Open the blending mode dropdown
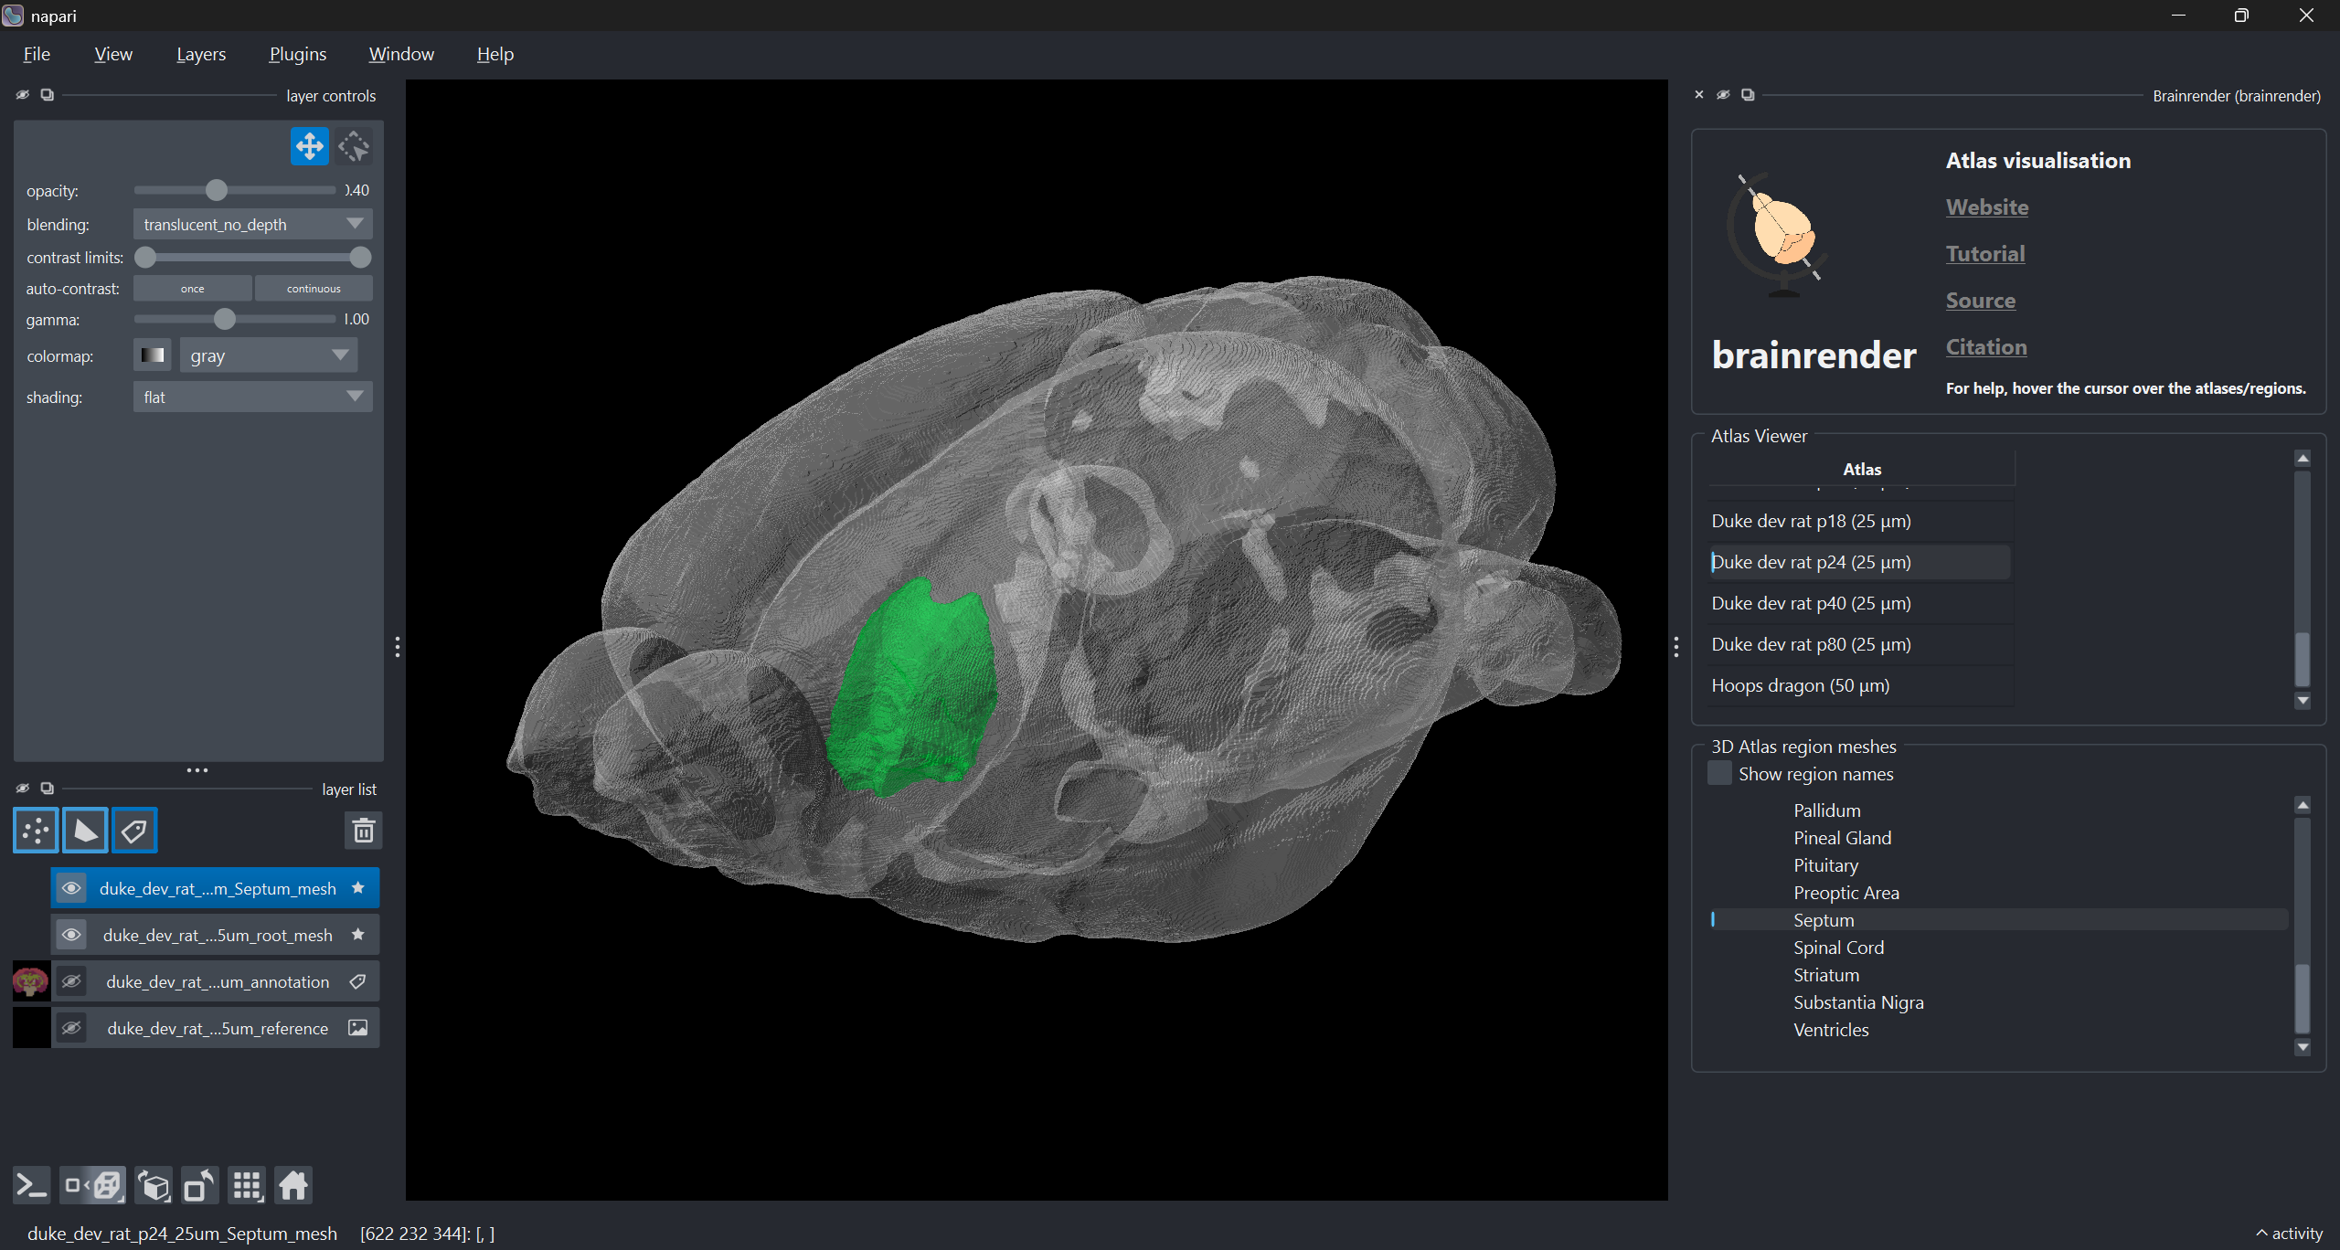 point(253,224)
